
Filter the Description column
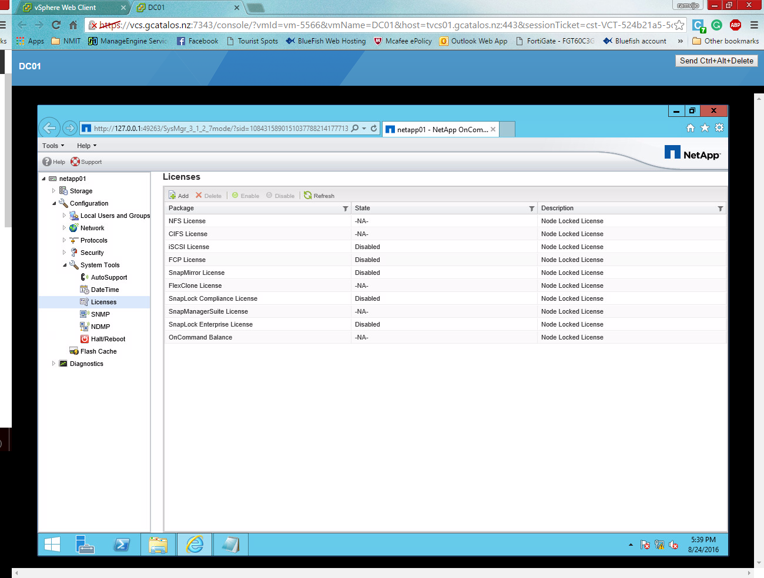point(721,209)
